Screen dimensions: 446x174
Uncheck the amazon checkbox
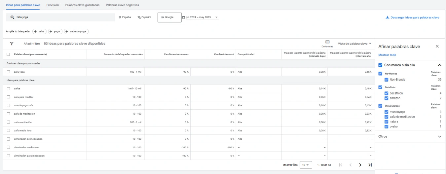(x=387, y=98)
